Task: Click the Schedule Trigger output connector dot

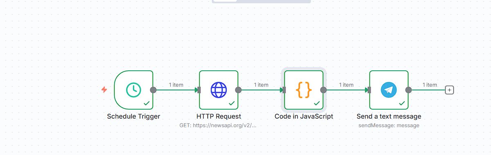Action: (153, 90)
